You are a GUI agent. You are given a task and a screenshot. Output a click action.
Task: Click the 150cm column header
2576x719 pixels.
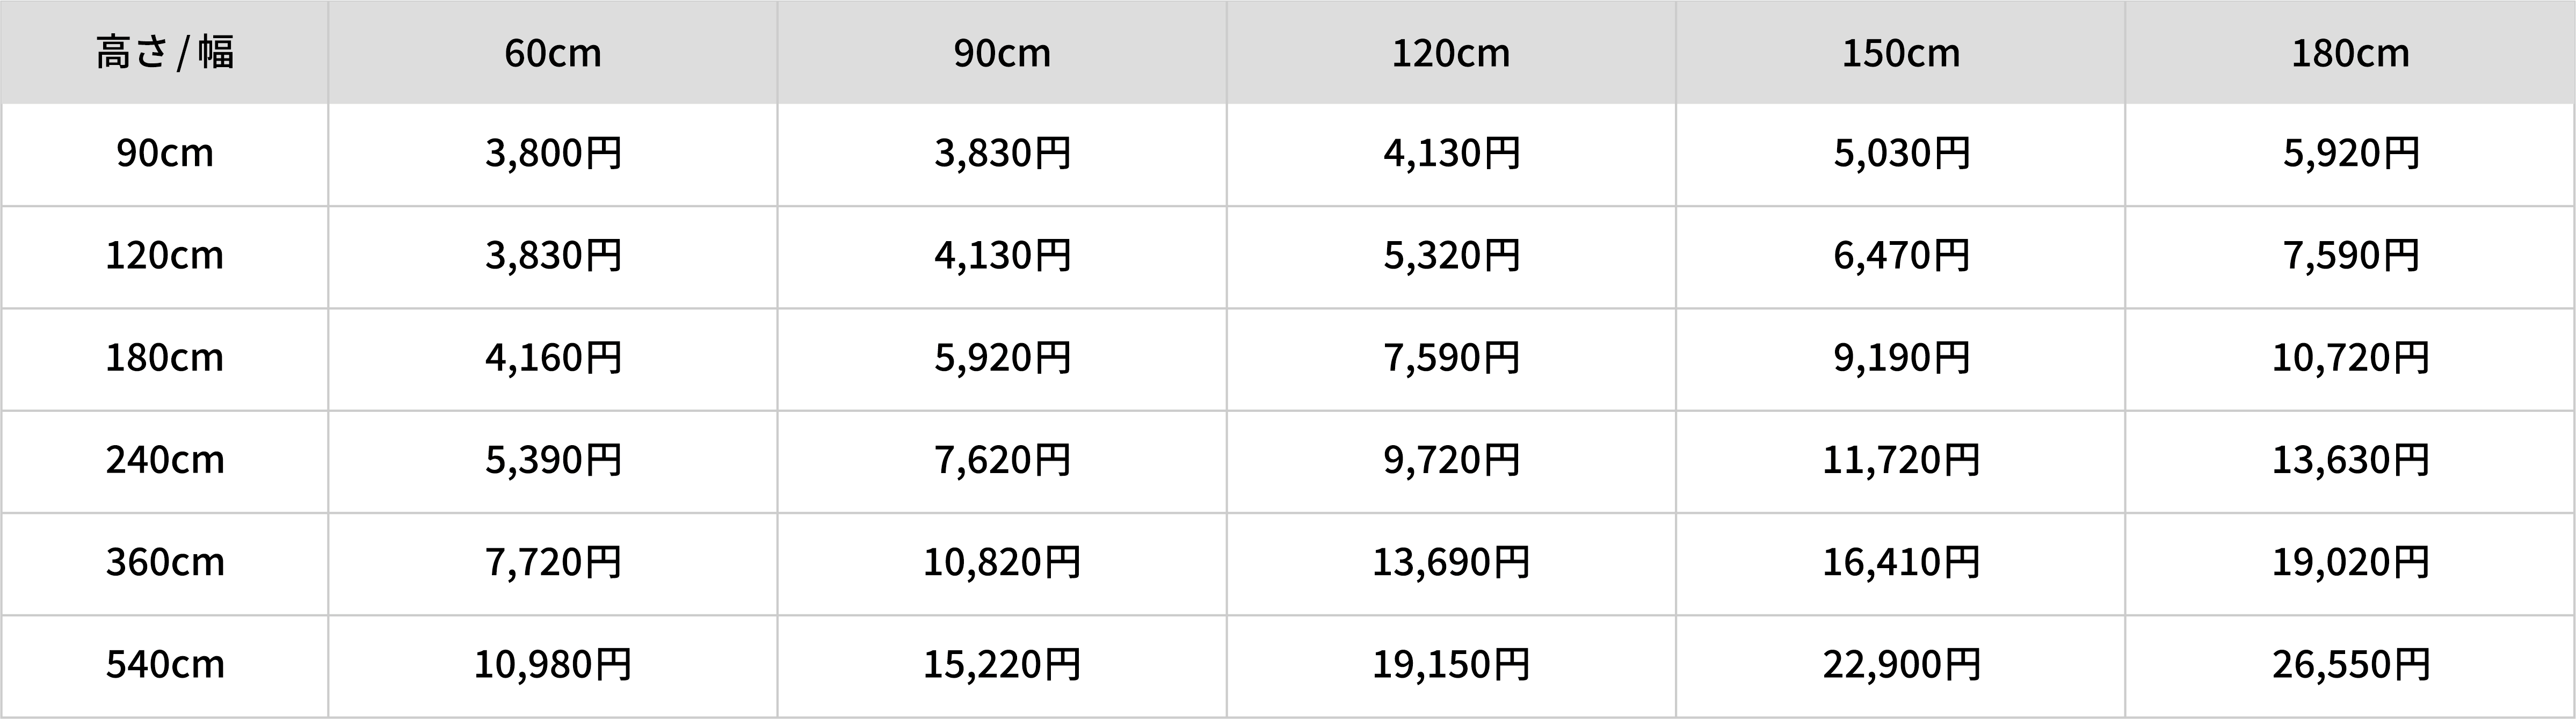pyautogui.click(x=1901, y=53)
